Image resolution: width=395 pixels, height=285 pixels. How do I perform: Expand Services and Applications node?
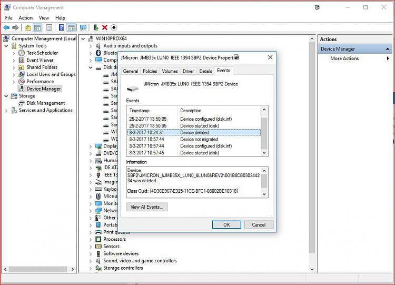coord(6,111)
